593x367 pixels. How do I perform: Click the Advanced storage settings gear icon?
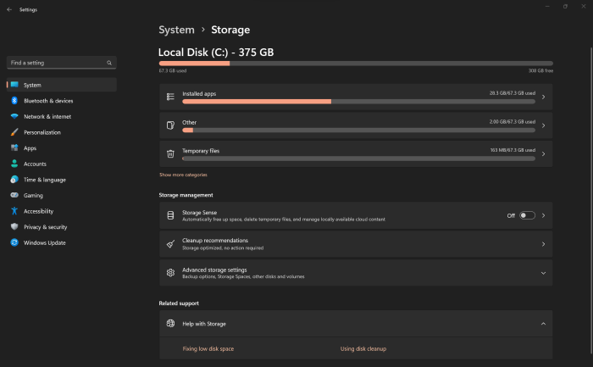[170, 273]
